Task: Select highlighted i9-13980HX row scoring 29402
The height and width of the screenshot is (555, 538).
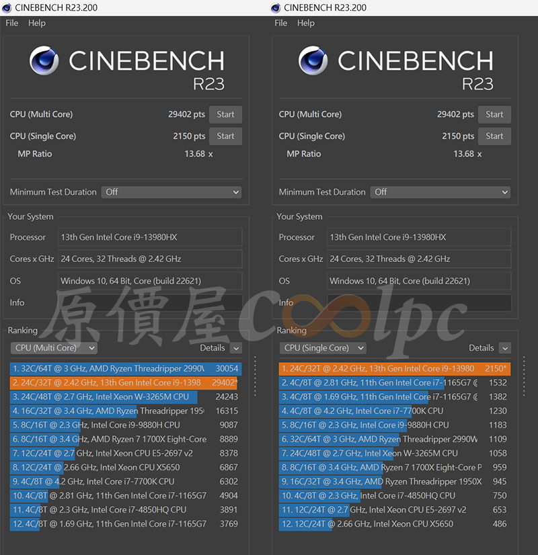Action: point(126,382)
